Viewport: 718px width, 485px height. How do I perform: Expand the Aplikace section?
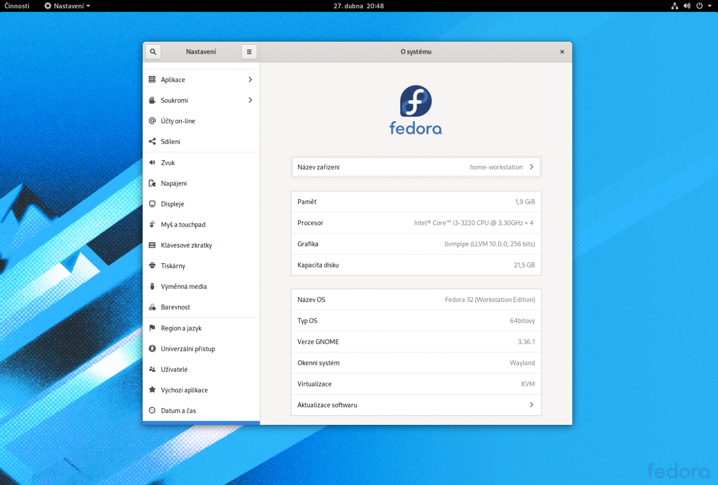201,79
